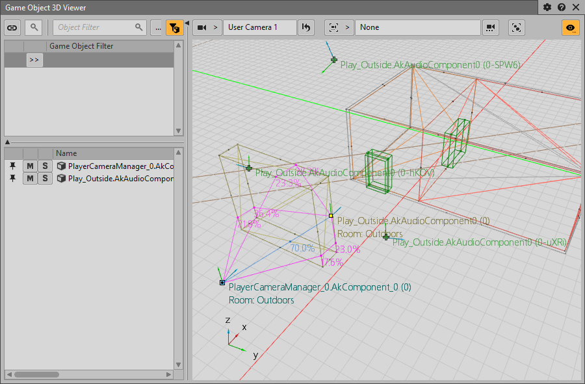Toggle the orange eye visibility button

(571, 27)
